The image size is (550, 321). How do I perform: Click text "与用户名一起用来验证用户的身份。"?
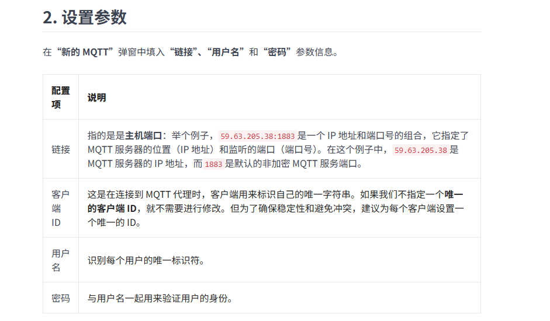coord(160,299)
